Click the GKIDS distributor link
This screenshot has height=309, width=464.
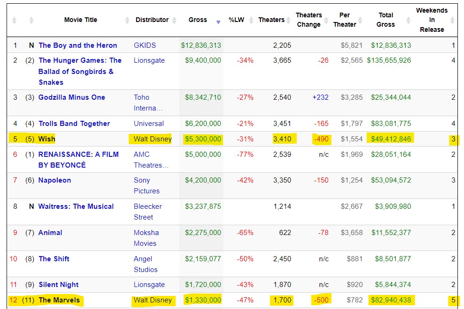[x=145, y=45]
